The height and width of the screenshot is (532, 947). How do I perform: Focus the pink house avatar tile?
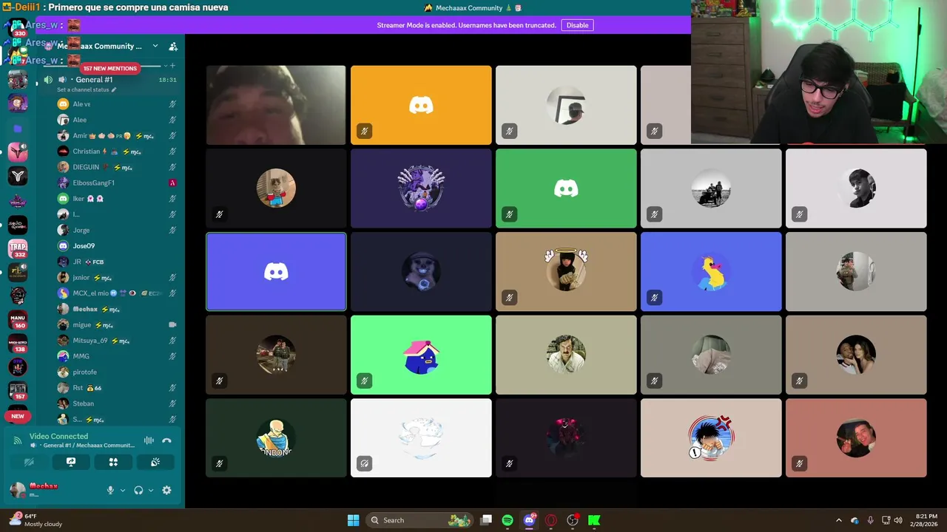(x=421, y=355)
